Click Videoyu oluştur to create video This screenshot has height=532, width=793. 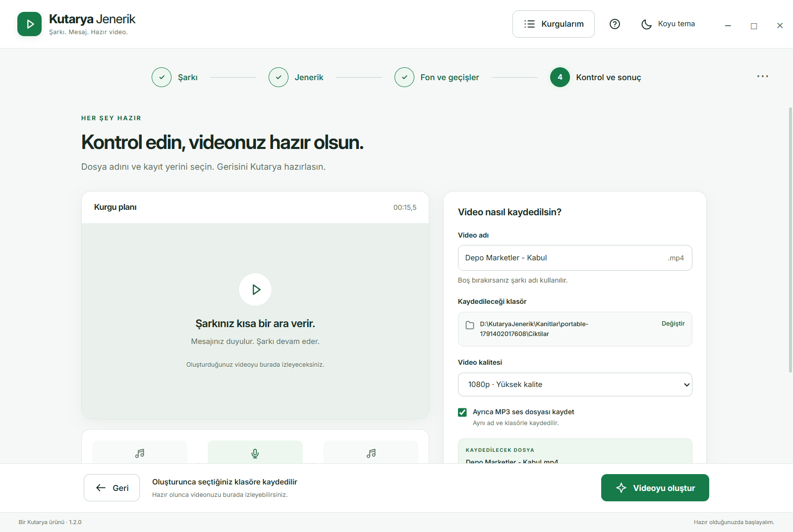point(655,488)
